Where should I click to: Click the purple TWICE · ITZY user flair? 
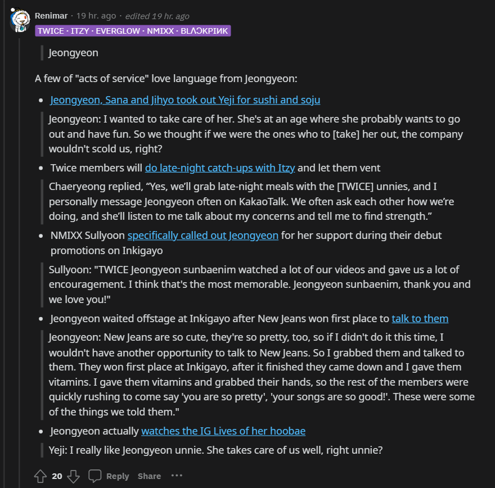point(133,31)
